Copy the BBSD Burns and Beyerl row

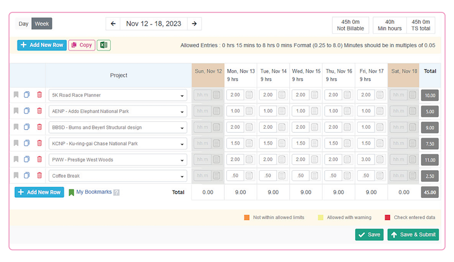27,127
